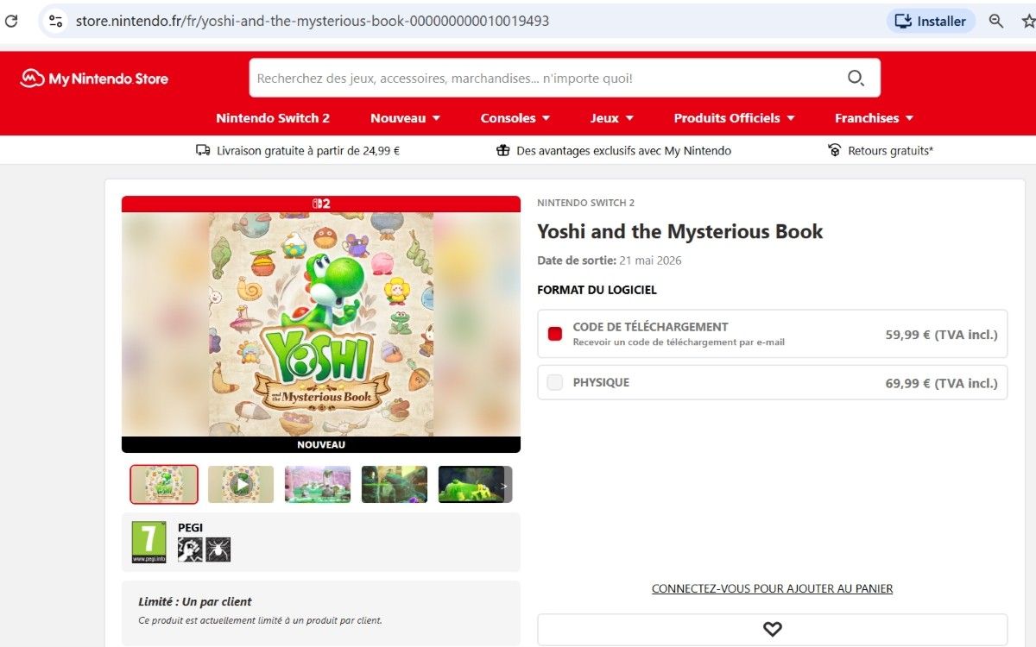The image size is (1036, 647).
Task: Toggle the wishlist heart for this game
Action: click(x=772, y=629)
